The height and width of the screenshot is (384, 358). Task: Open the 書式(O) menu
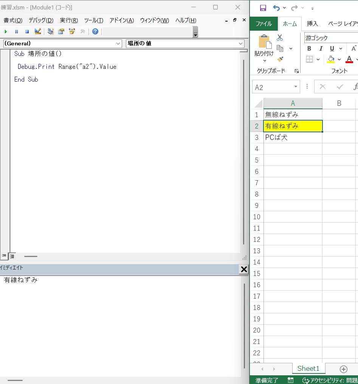[13, 20]
